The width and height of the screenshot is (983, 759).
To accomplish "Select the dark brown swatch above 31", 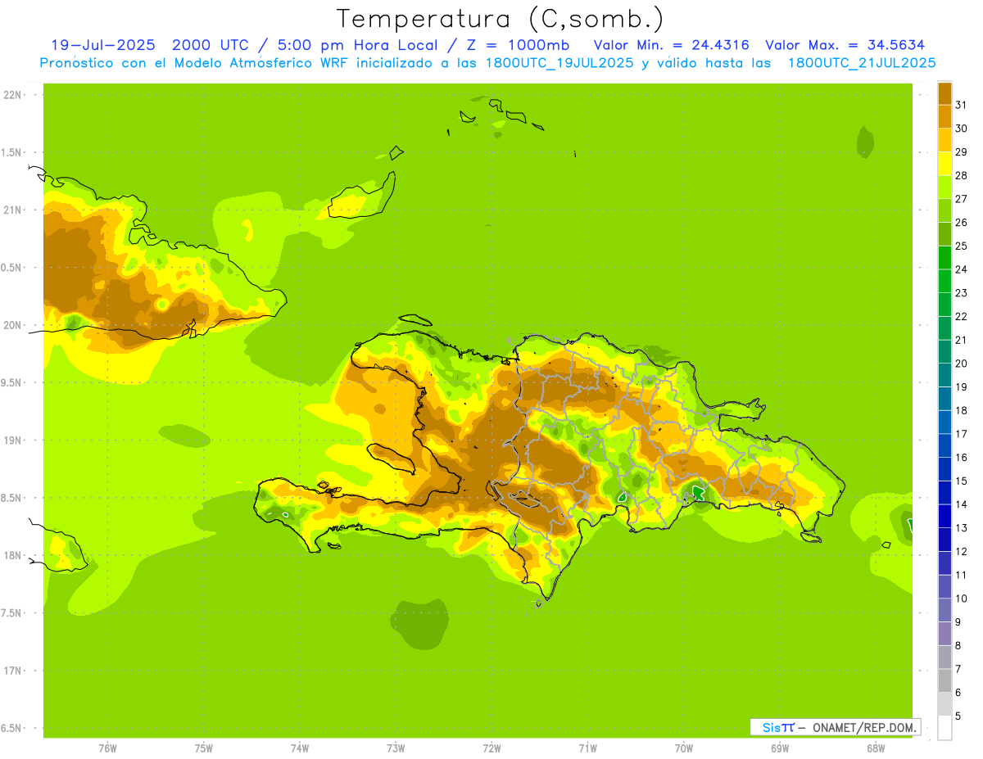I will (x=944, y=93).
